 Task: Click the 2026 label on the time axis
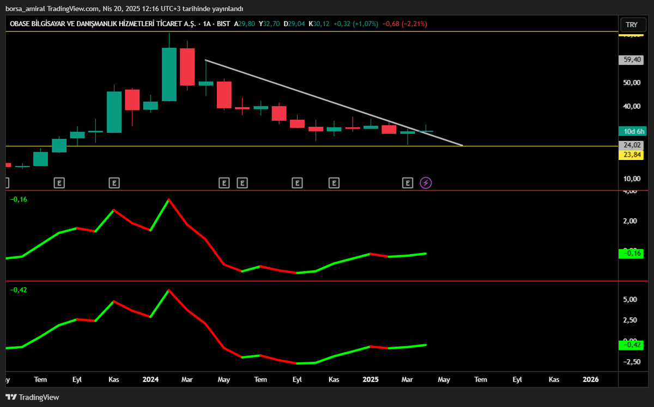[x=591, y=379]
